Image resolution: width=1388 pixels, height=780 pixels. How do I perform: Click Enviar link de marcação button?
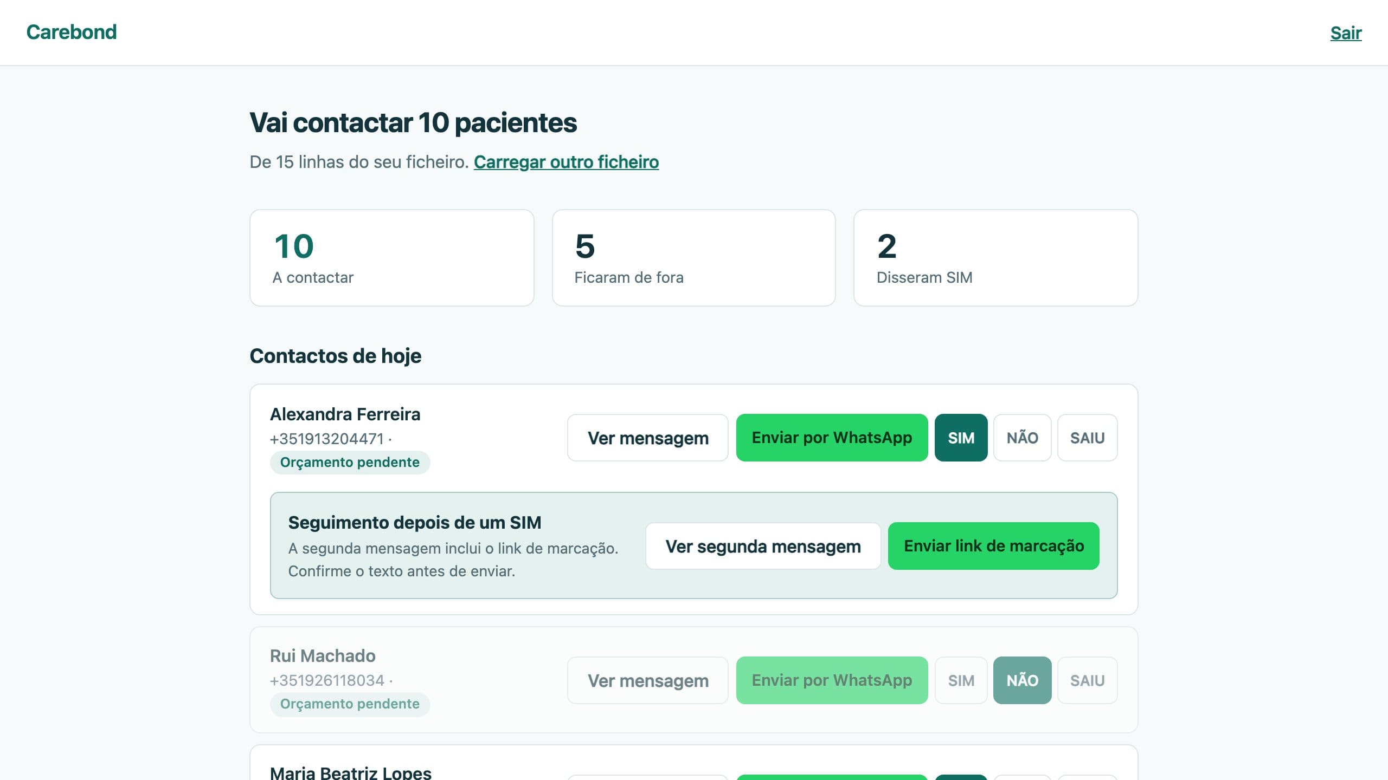[x=993, y=546]
